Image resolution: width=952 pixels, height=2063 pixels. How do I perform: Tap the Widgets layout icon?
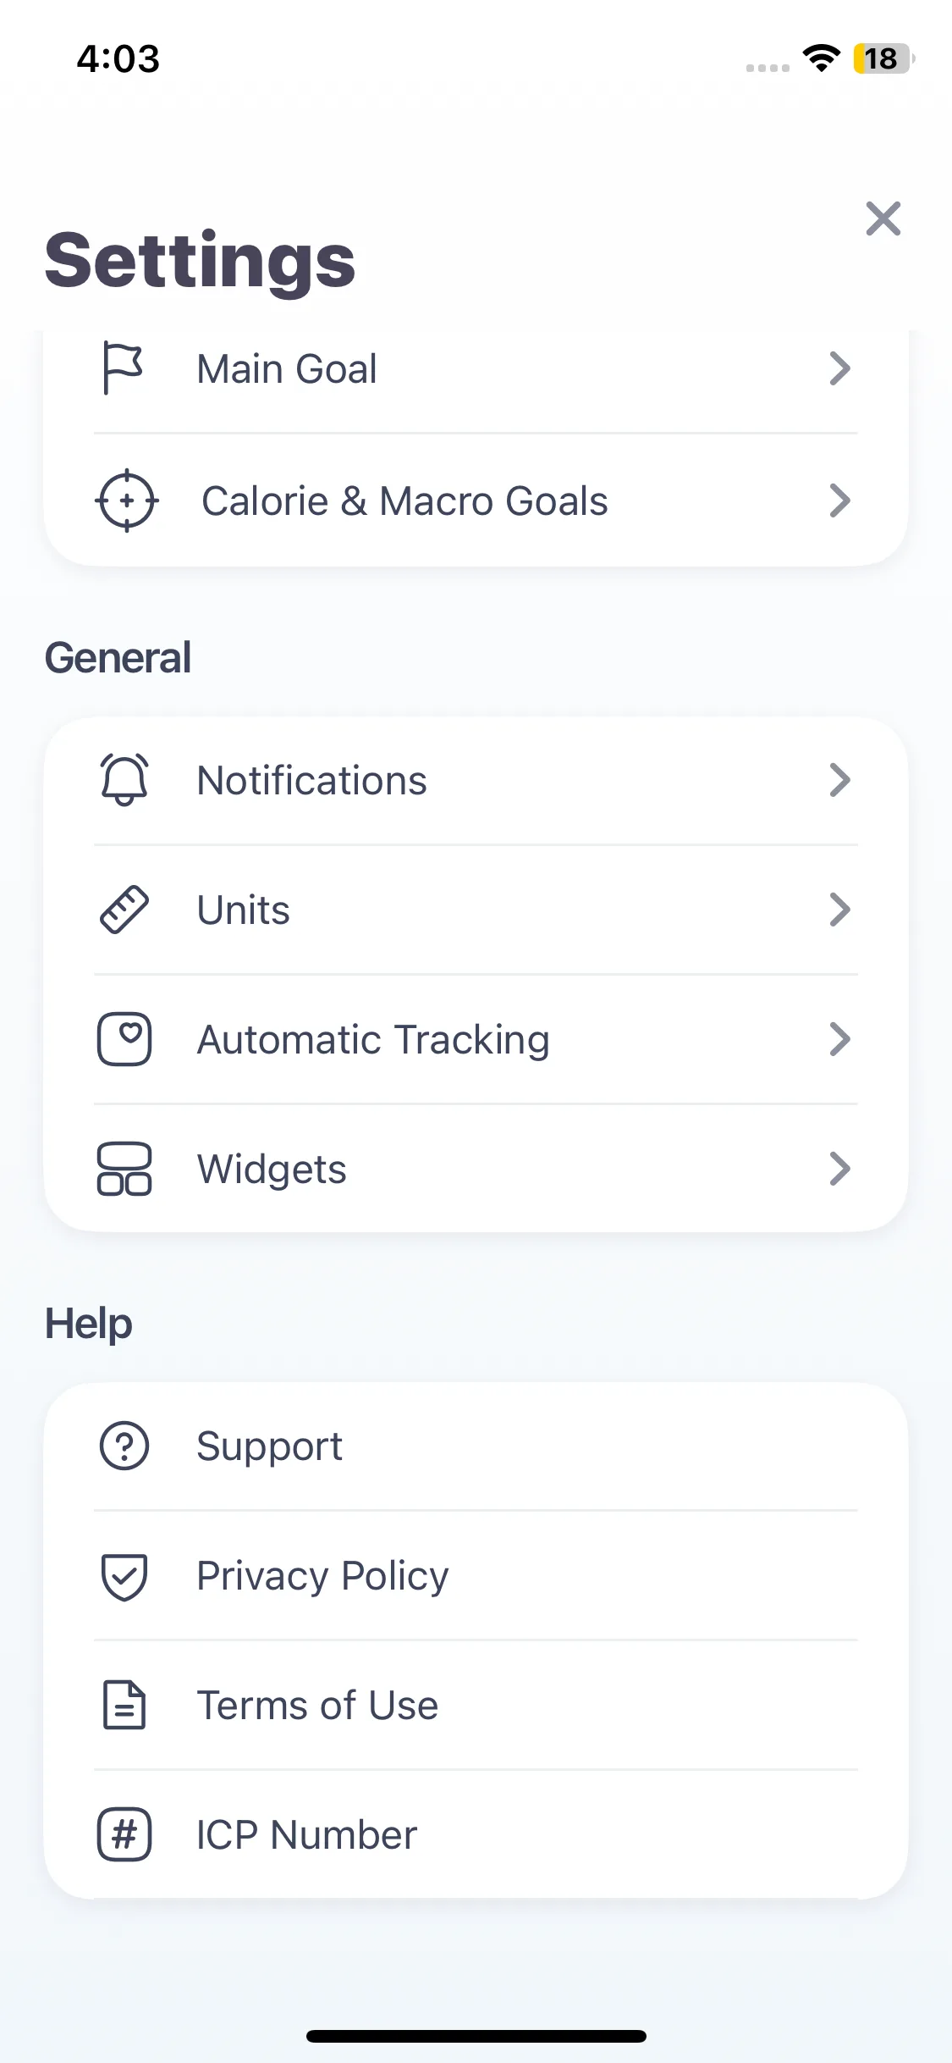pyautogui.click(x=124, y=1169)
